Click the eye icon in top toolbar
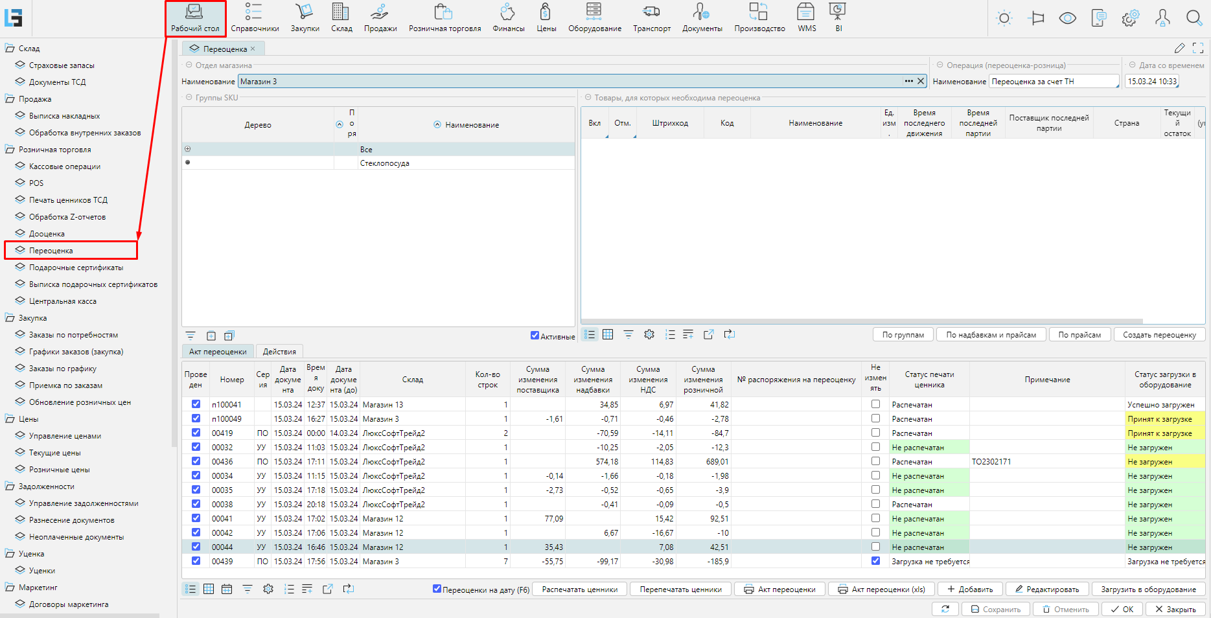The height and width of the screenshot is (618, 1211). click(1067, 18)
